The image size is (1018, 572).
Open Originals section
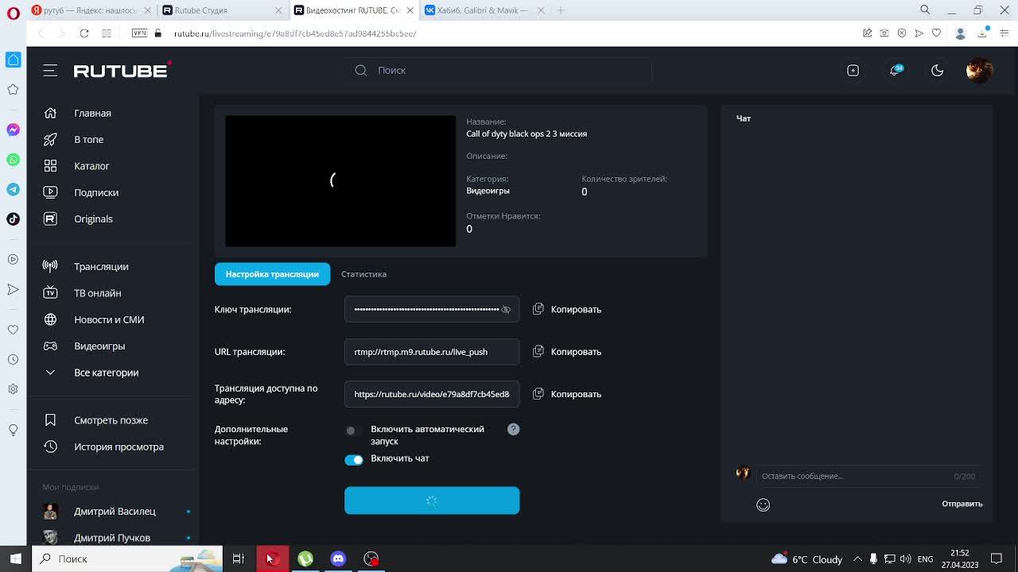93,218
